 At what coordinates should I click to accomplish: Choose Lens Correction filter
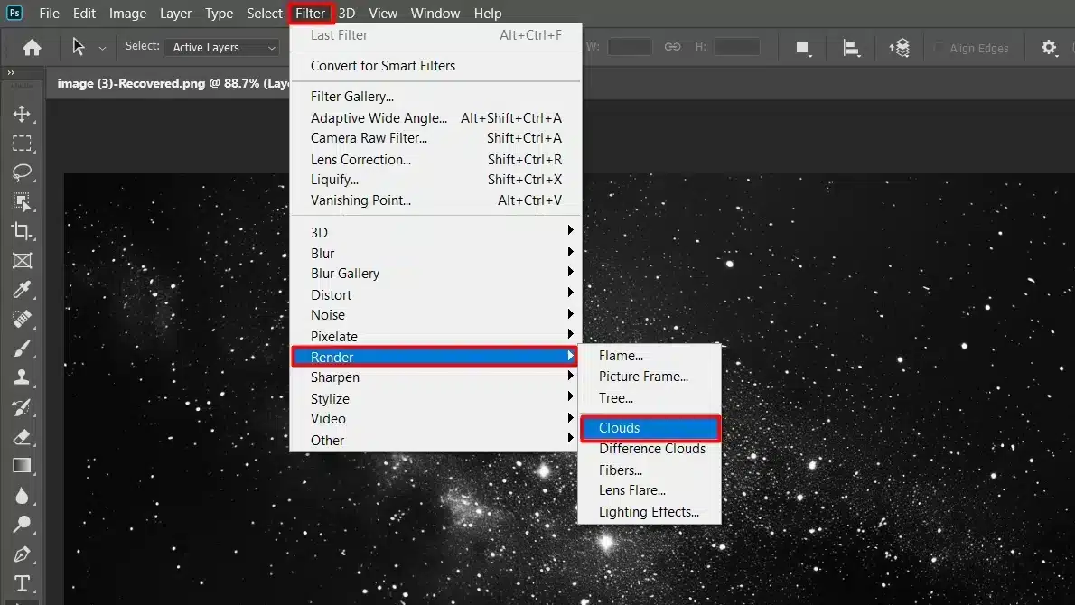pos(435,159)
